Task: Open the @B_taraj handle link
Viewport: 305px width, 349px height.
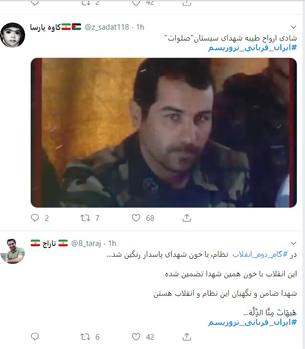Action: point(86,243)
